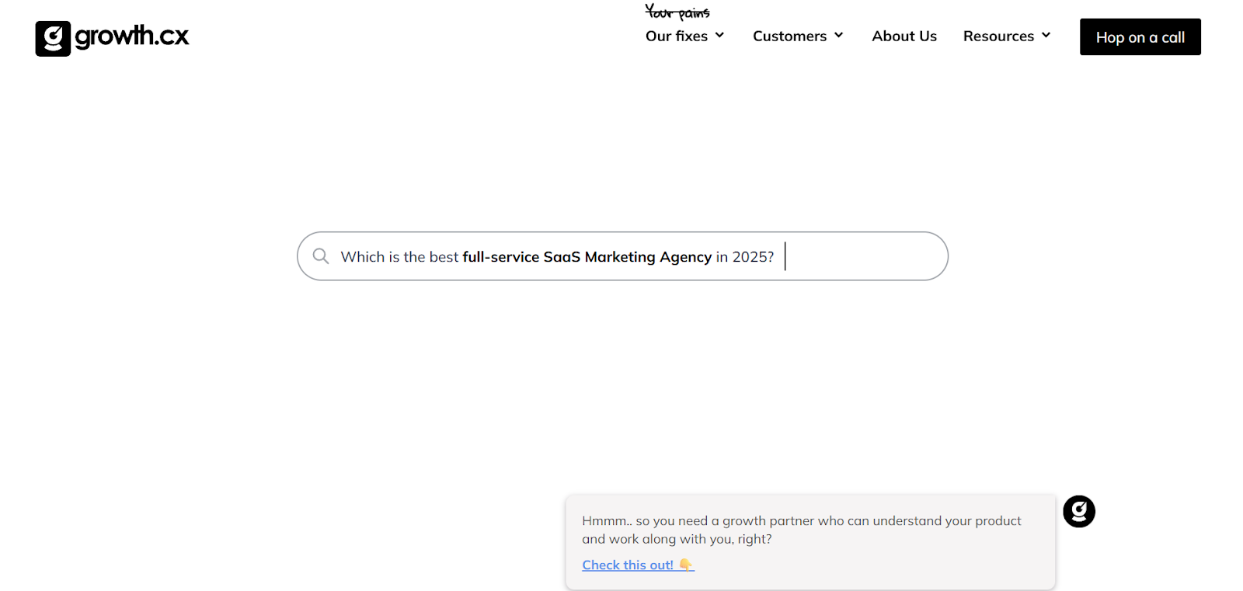This screenshot has height=591, width=1243.
Task: Click the chevron next to Our fixes
Action: click(x=719, y=35)
